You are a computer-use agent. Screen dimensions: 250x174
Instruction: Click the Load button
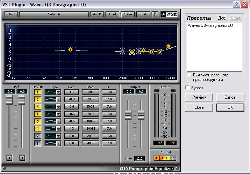click(112, 14)
